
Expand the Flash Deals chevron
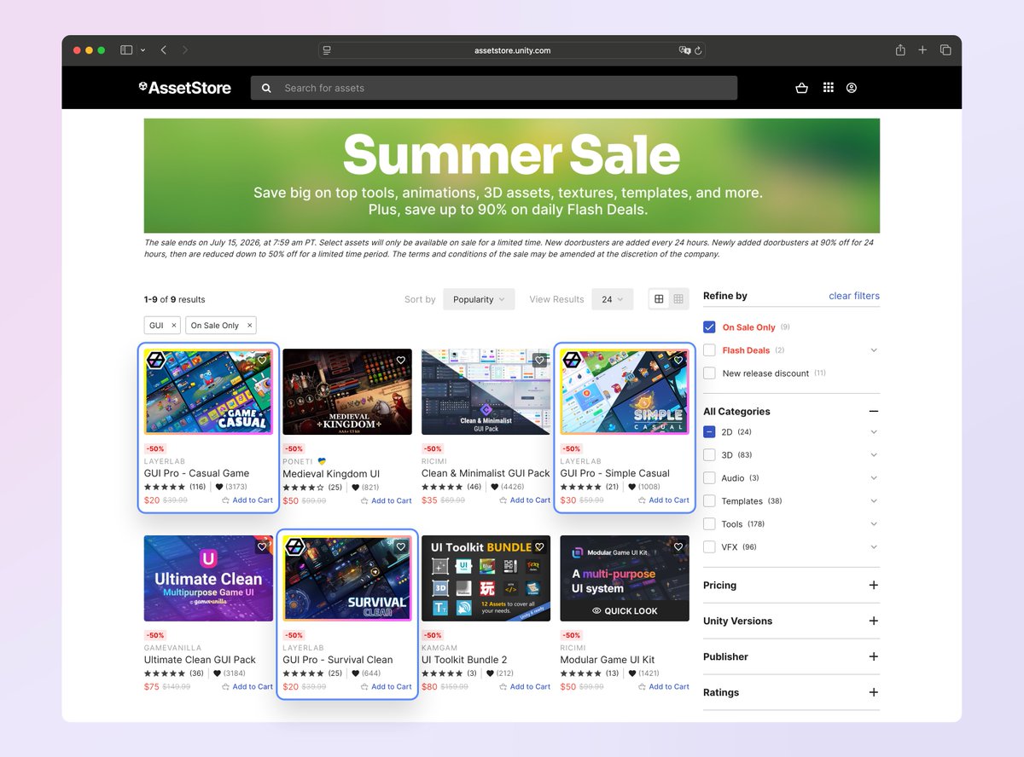click(x=874, y=350)
